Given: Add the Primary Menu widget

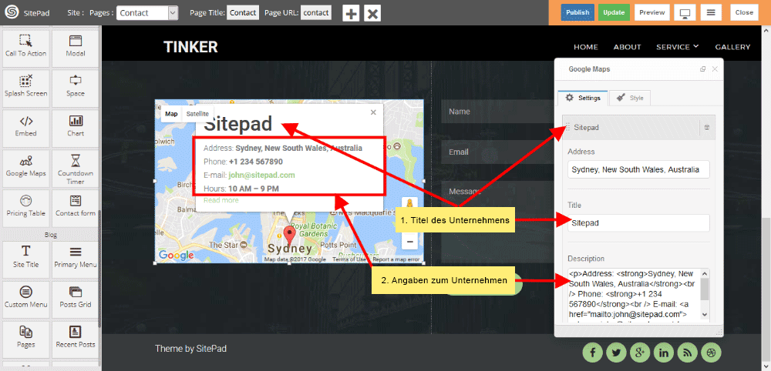Looking at the screenshot, I should point(76,259).
